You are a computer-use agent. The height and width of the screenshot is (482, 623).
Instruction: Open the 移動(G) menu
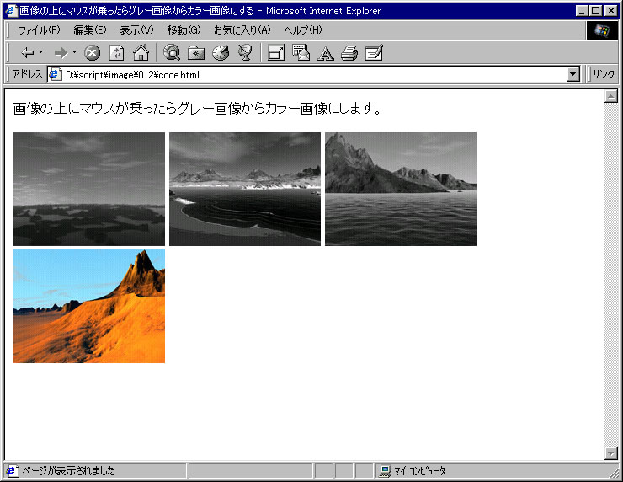pyautogui.click(x=184, y=30)
